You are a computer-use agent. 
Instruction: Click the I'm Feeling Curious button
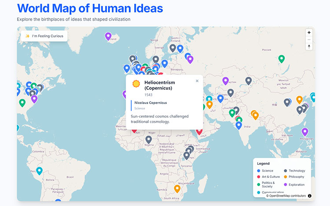[x=44, y=36]
